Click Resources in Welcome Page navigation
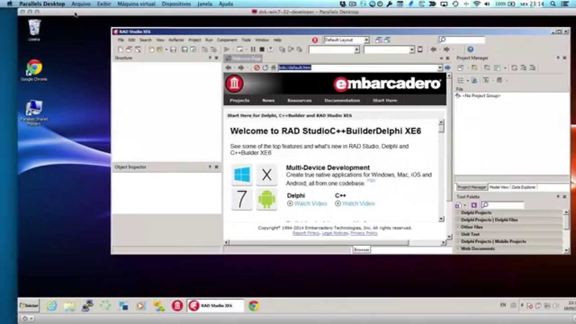 [x=299, y=100]
